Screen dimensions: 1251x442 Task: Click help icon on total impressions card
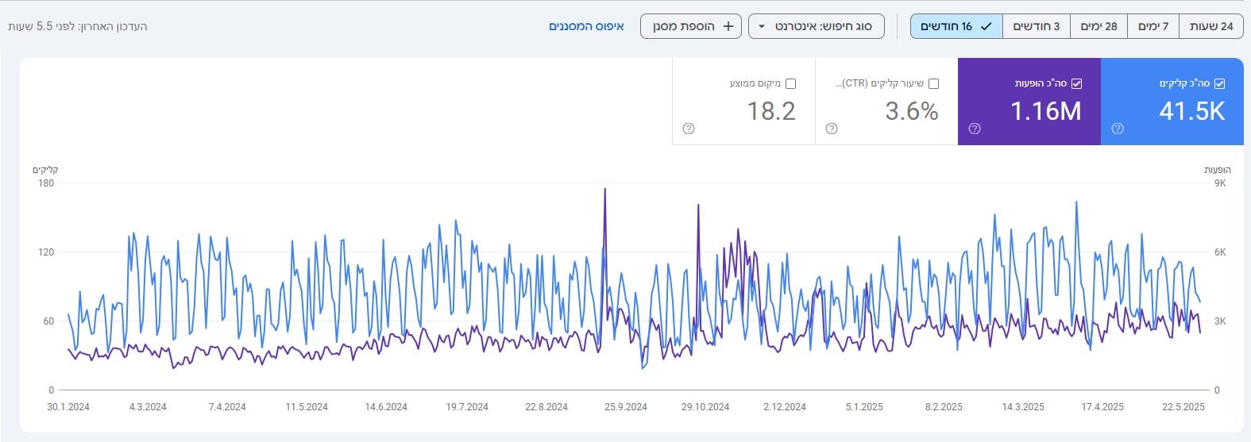tap(975, 129)
